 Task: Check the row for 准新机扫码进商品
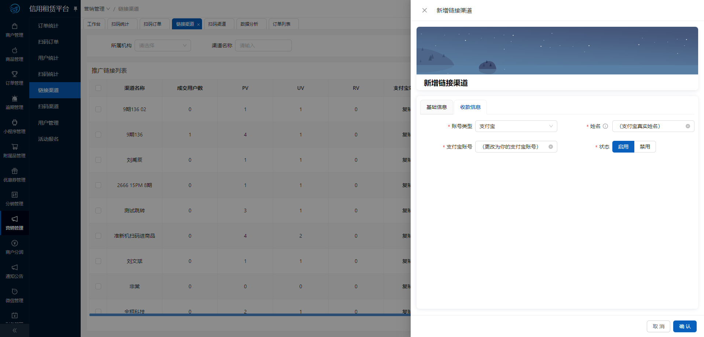click(x=98, y=236)
